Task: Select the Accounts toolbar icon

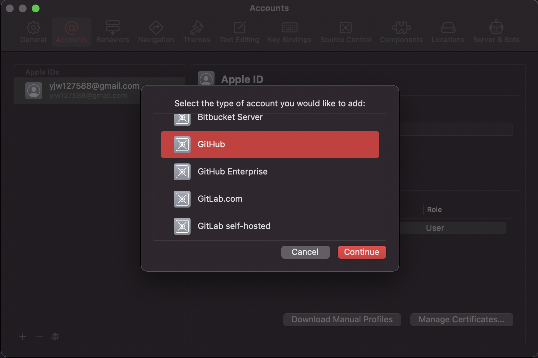Action: click(x=72, y=32)
